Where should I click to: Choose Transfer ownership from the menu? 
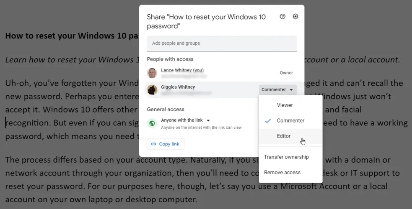[x=286, y=157]
